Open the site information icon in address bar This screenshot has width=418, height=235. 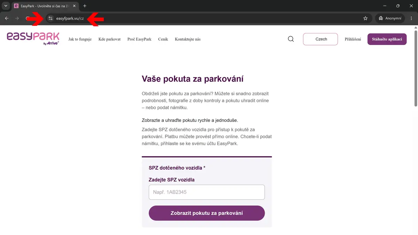50,18
